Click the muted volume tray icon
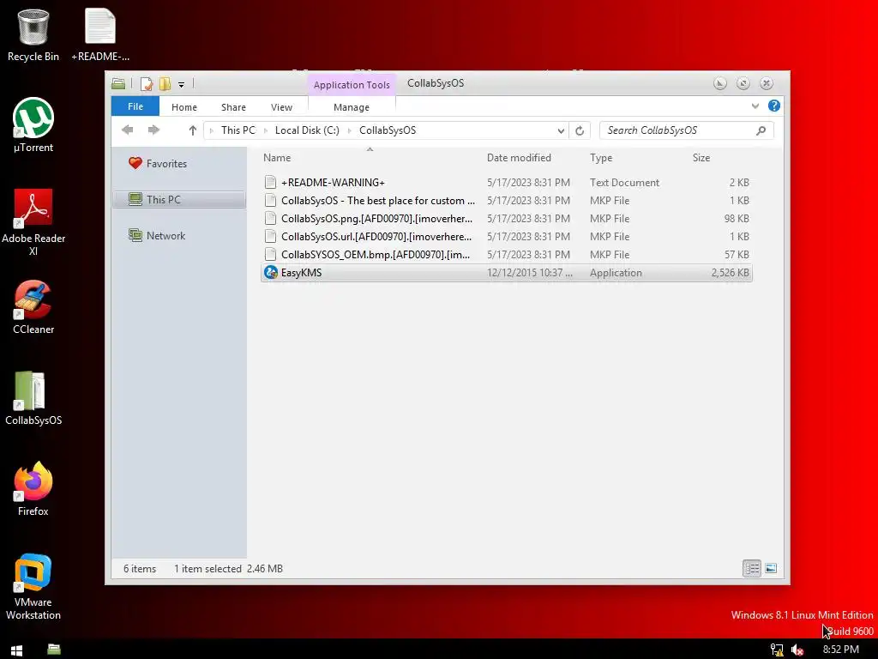 798,650
